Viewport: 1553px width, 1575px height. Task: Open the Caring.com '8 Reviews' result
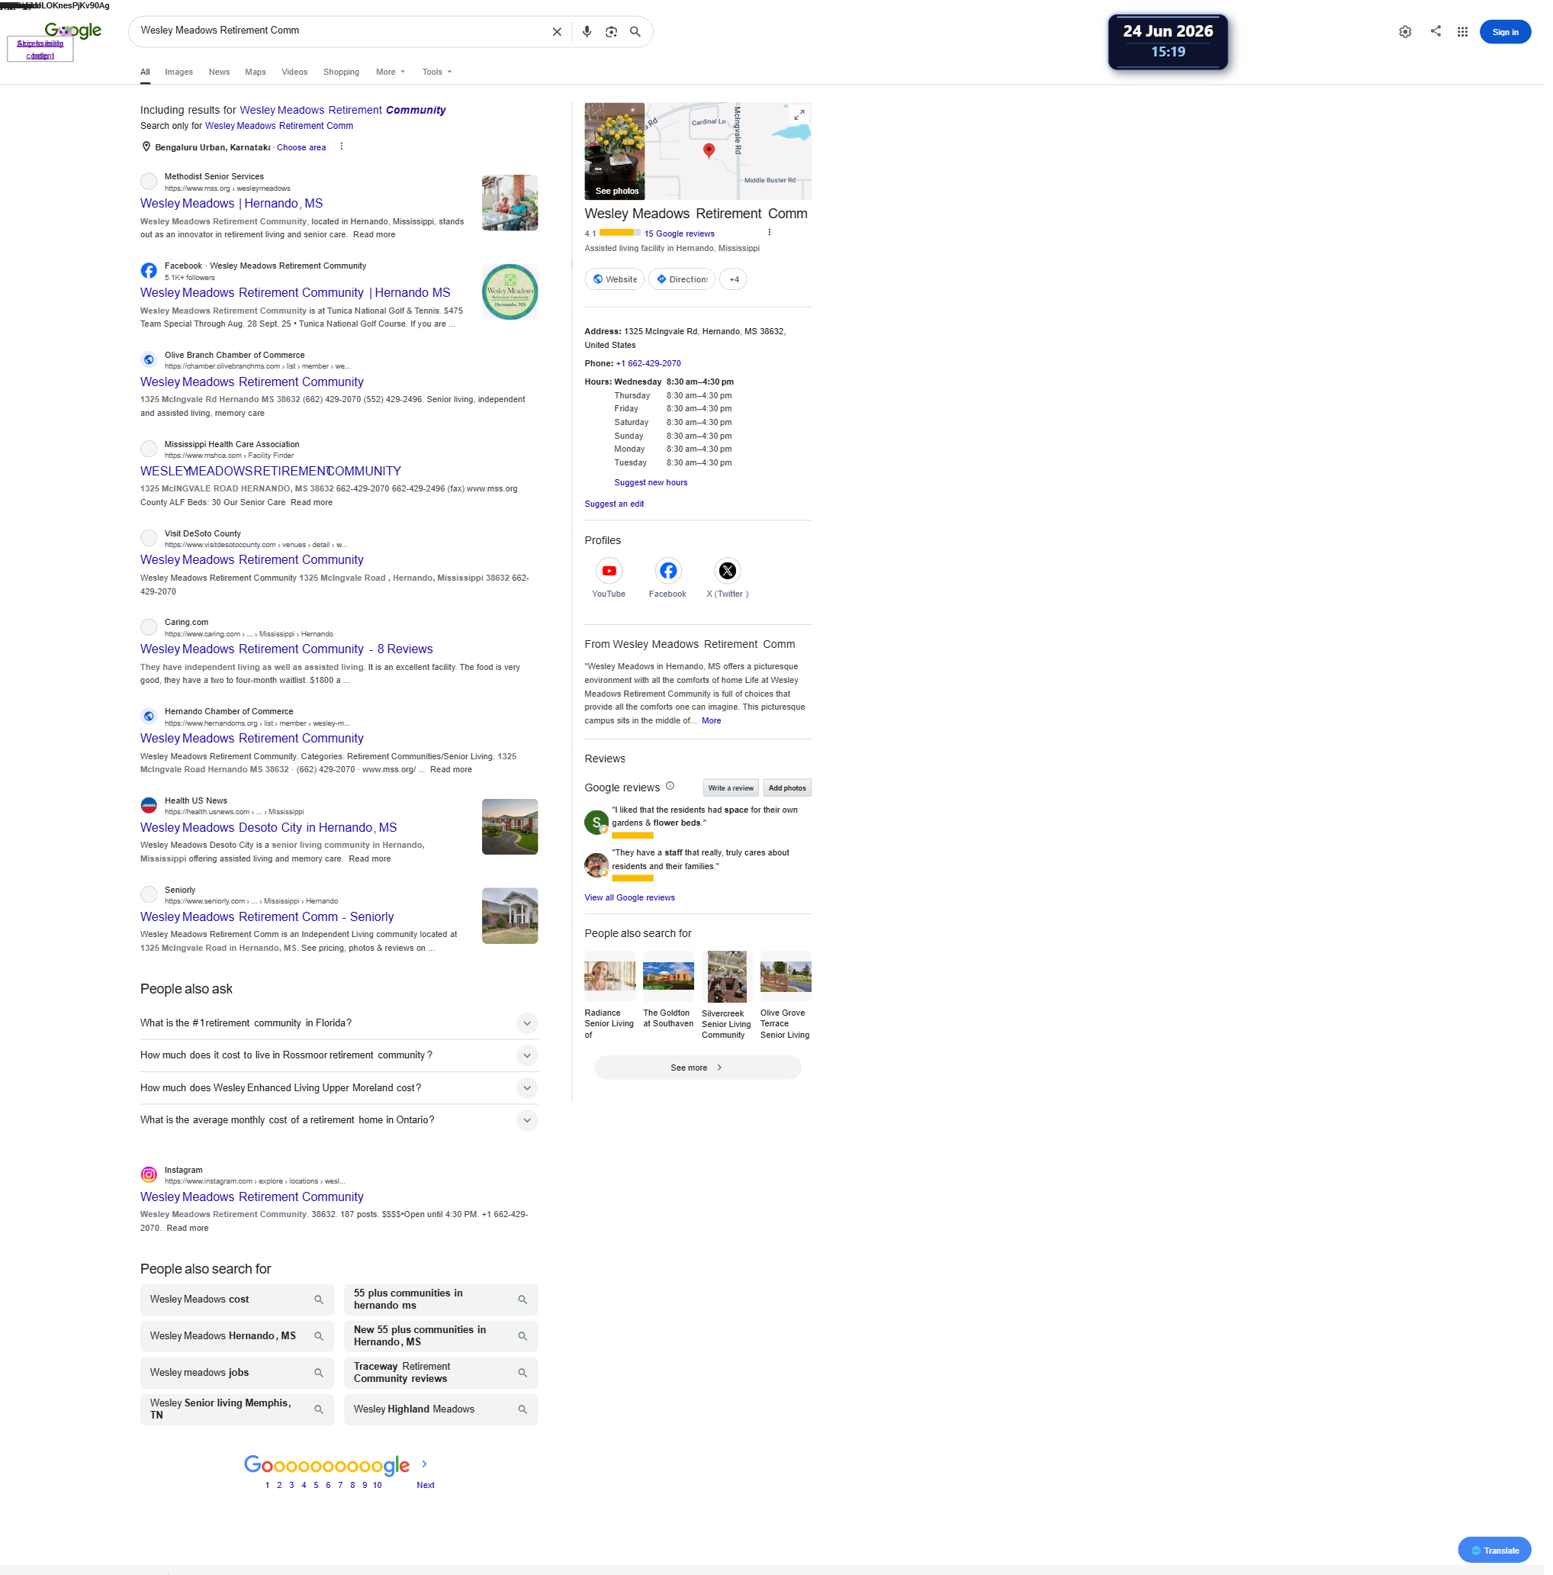pos(286,649)
